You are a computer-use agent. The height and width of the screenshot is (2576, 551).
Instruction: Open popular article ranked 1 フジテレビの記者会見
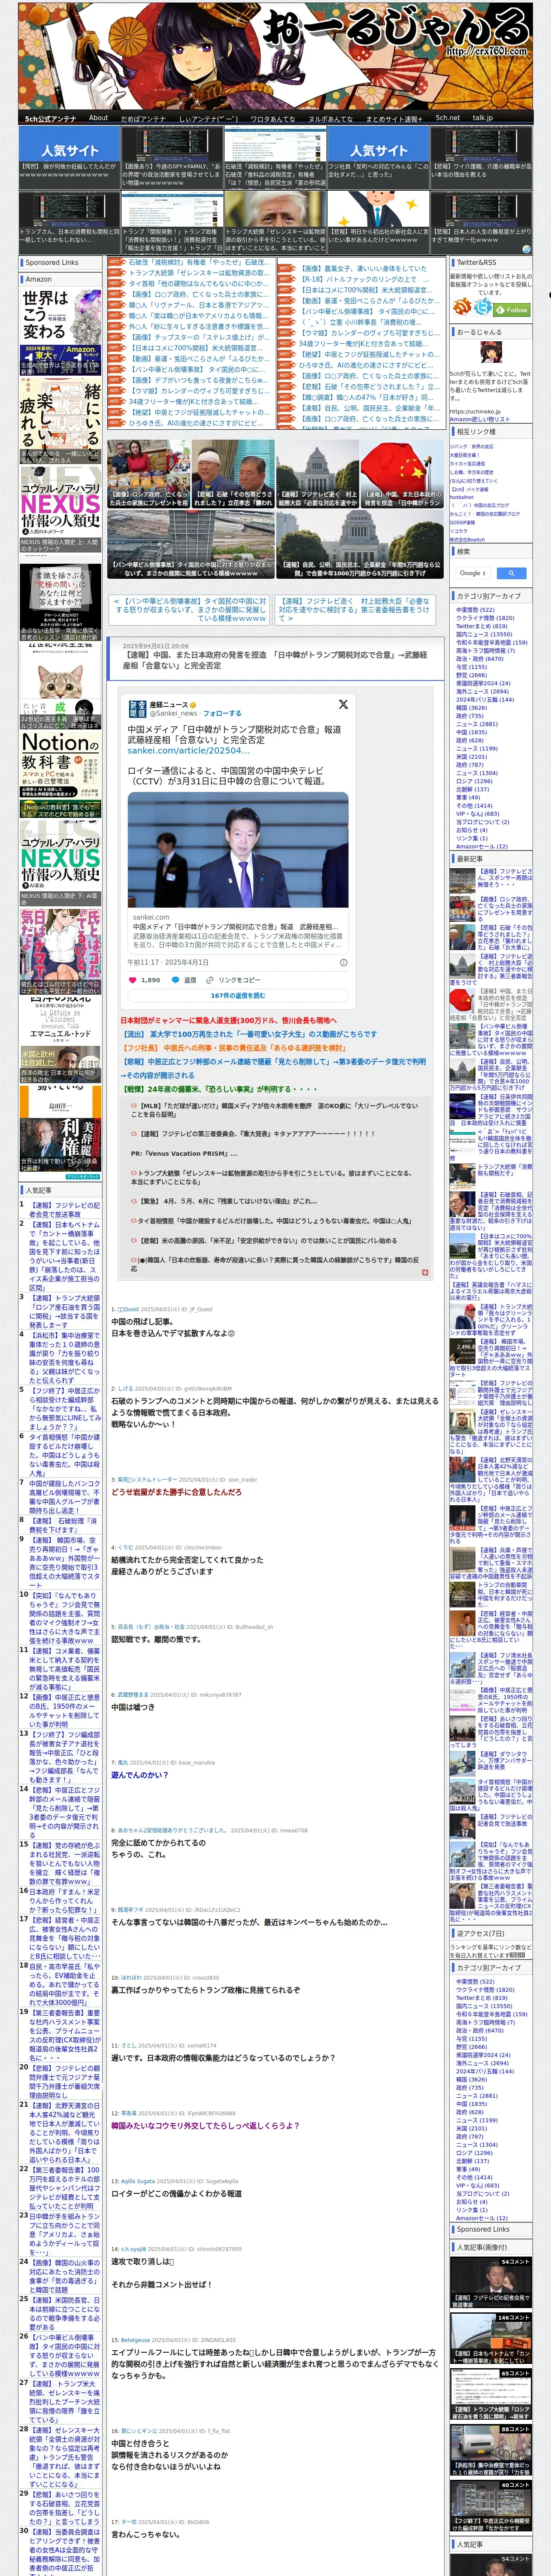point(64,1209)
